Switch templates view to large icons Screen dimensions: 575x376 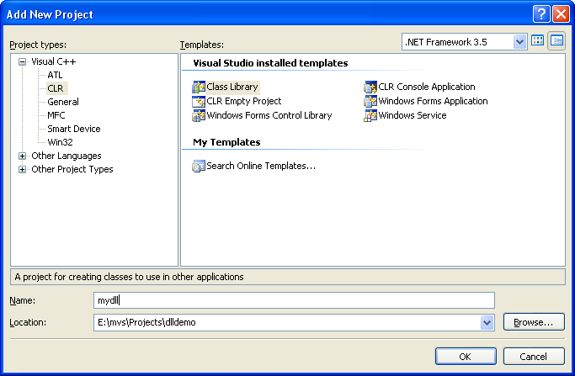[x=538, y=40]
